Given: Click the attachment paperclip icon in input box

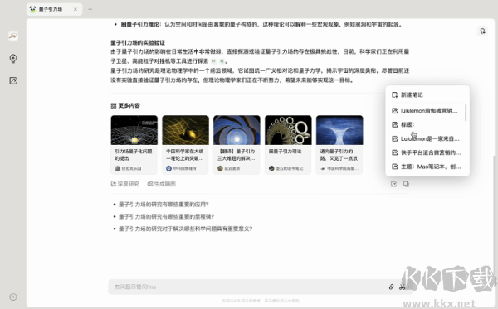Looking at the screenshot, I should (391, 287).
